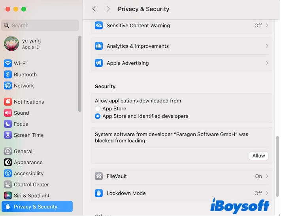Click the Screen Time hourglass icon
This screenshot has height=216, width=281.
point(8,135)
